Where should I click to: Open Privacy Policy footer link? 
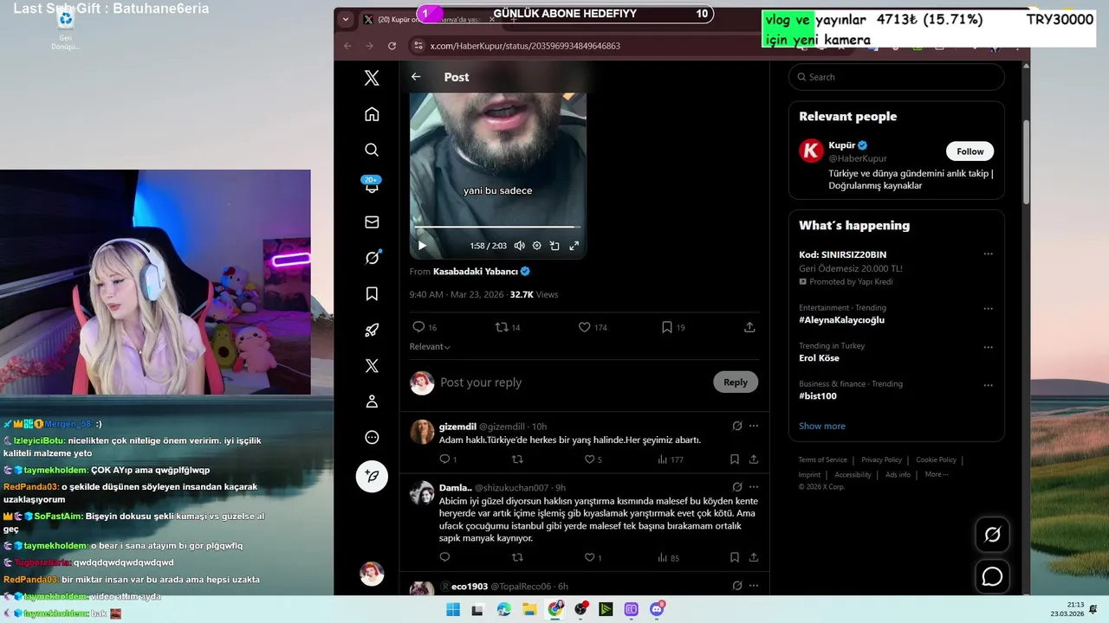[x=881, y=459]
